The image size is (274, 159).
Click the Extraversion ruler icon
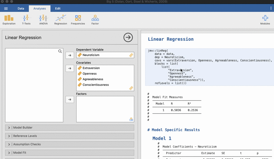pyautogui.click(x=80, y=68)
